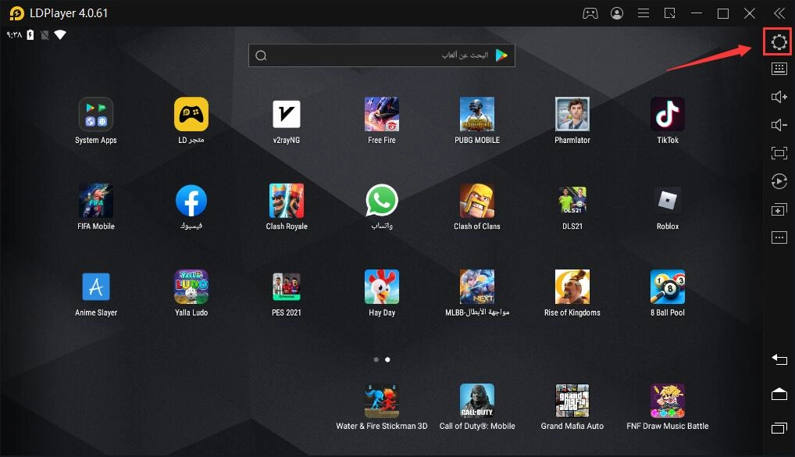Open the System Apps folder
The image size is (795, 457).
96,114
